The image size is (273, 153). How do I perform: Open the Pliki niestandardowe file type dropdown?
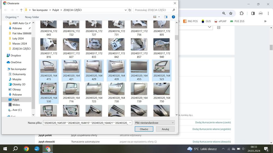pos(154,123)
